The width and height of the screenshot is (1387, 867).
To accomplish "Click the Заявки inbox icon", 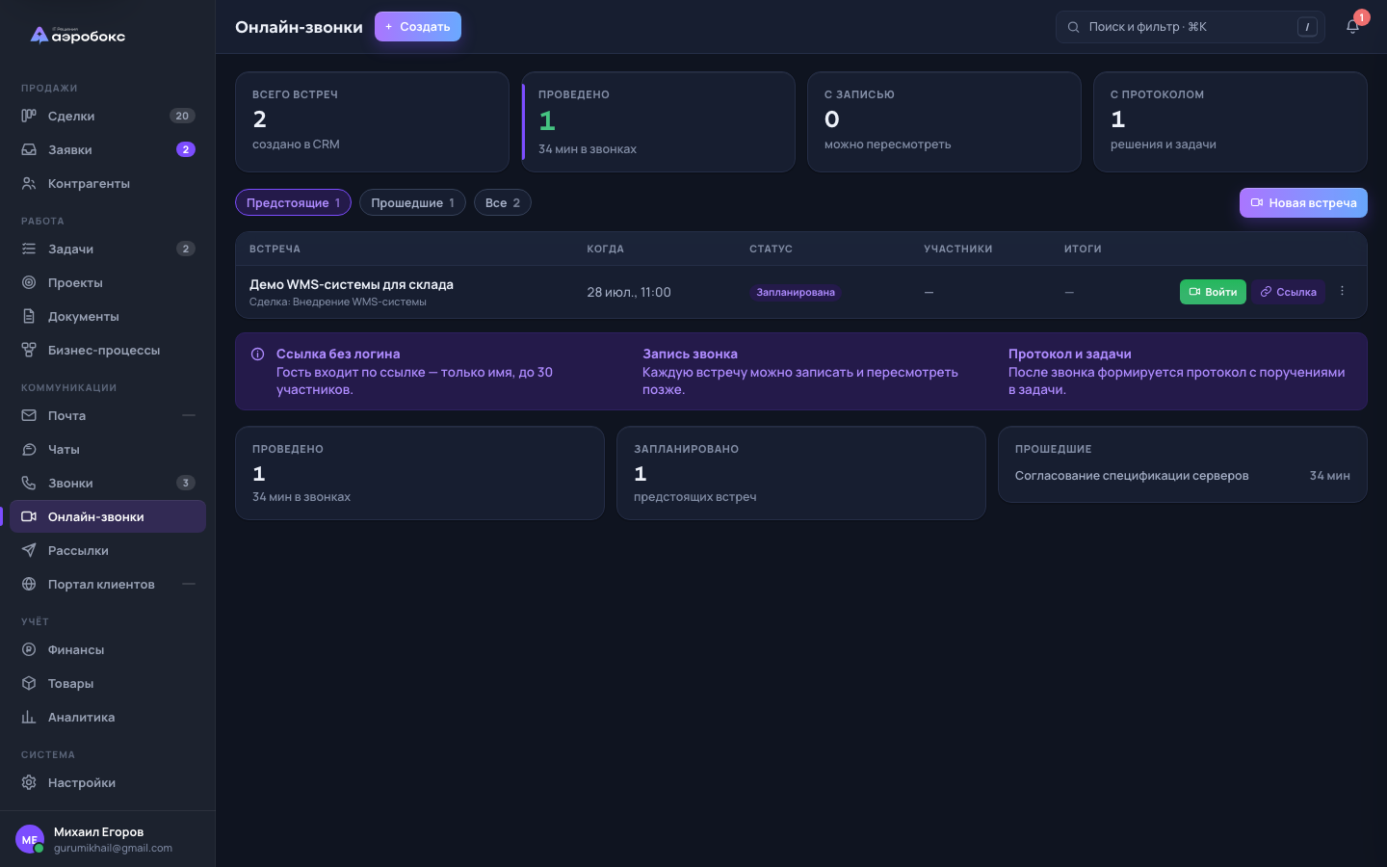I will tap(29, 149).
